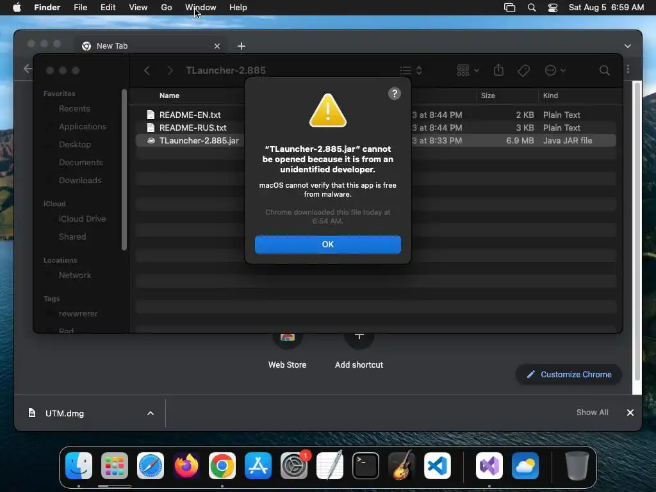Image resolution: width=656 pixels, height=492 pixels.
Task: Select the New Tab tab in Chrome
Action: [x=151, y=46]
